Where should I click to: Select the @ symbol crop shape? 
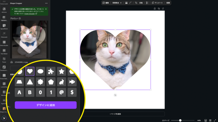(62, 92)
